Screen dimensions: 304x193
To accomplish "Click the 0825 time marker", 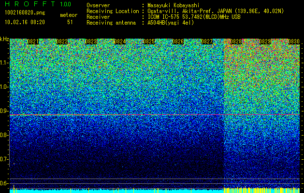I will [x=149, y=41].
